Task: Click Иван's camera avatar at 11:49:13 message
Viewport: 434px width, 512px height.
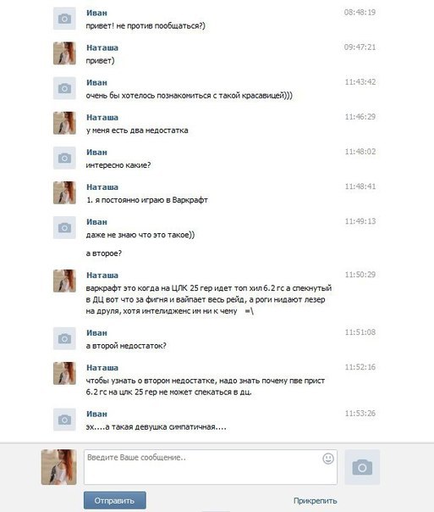Action: (64, 227)
